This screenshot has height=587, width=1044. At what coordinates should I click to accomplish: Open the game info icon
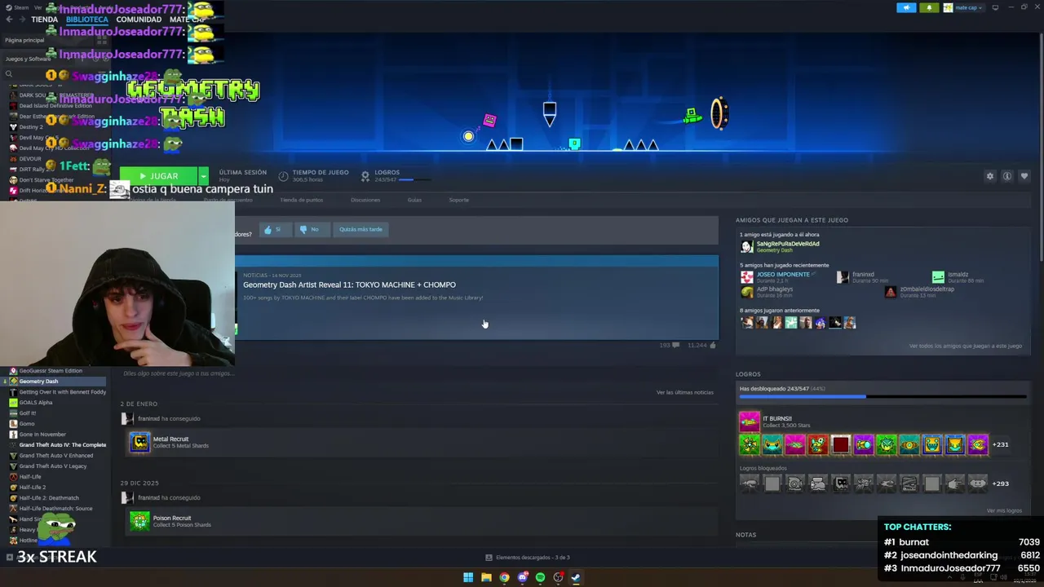point(1007,176)
